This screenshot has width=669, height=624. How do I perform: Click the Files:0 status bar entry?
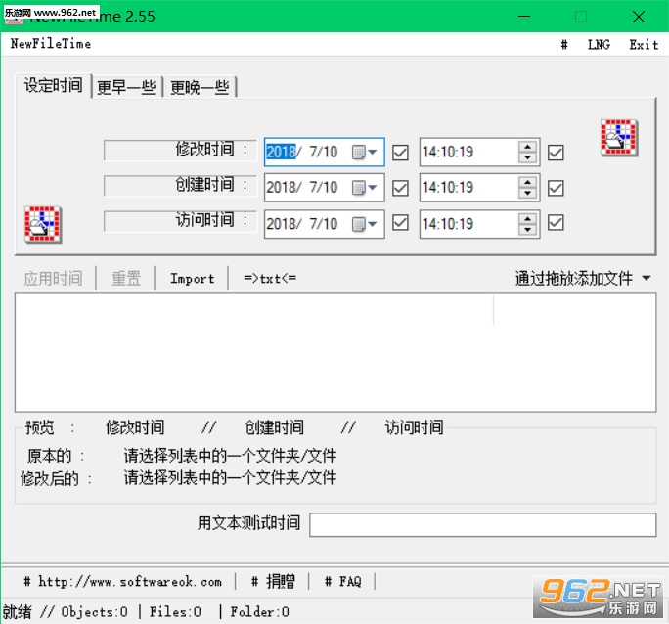tap(175, 612)
